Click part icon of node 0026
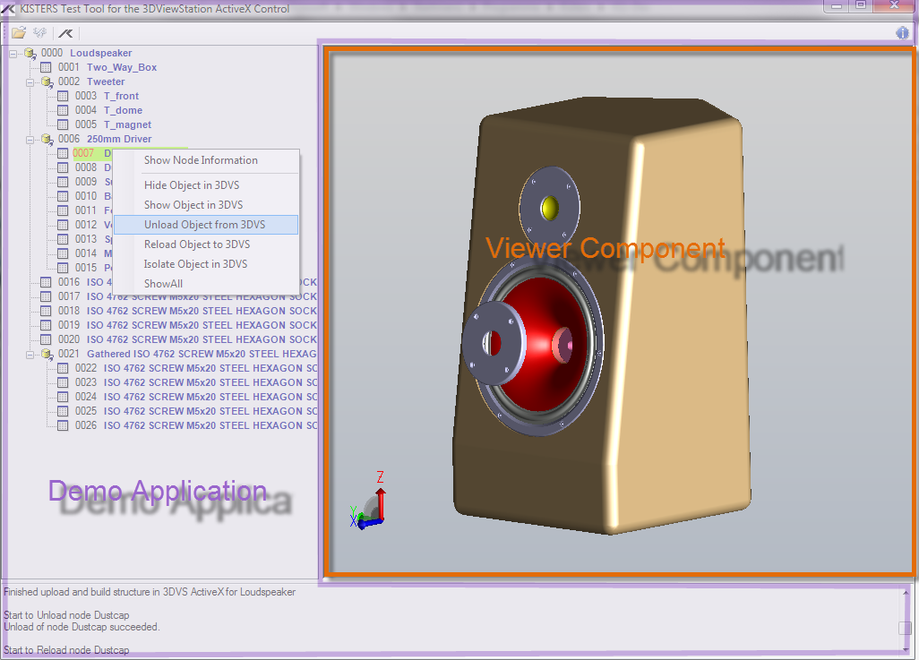The image size is (919, 660). click(x=63, y=426)
